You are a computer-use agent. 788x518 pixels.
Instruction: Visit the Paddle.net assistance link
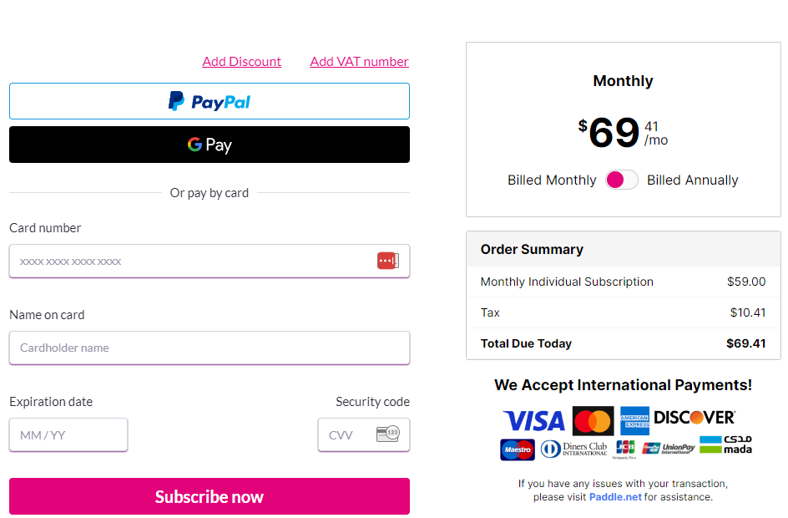pos(615,497)
